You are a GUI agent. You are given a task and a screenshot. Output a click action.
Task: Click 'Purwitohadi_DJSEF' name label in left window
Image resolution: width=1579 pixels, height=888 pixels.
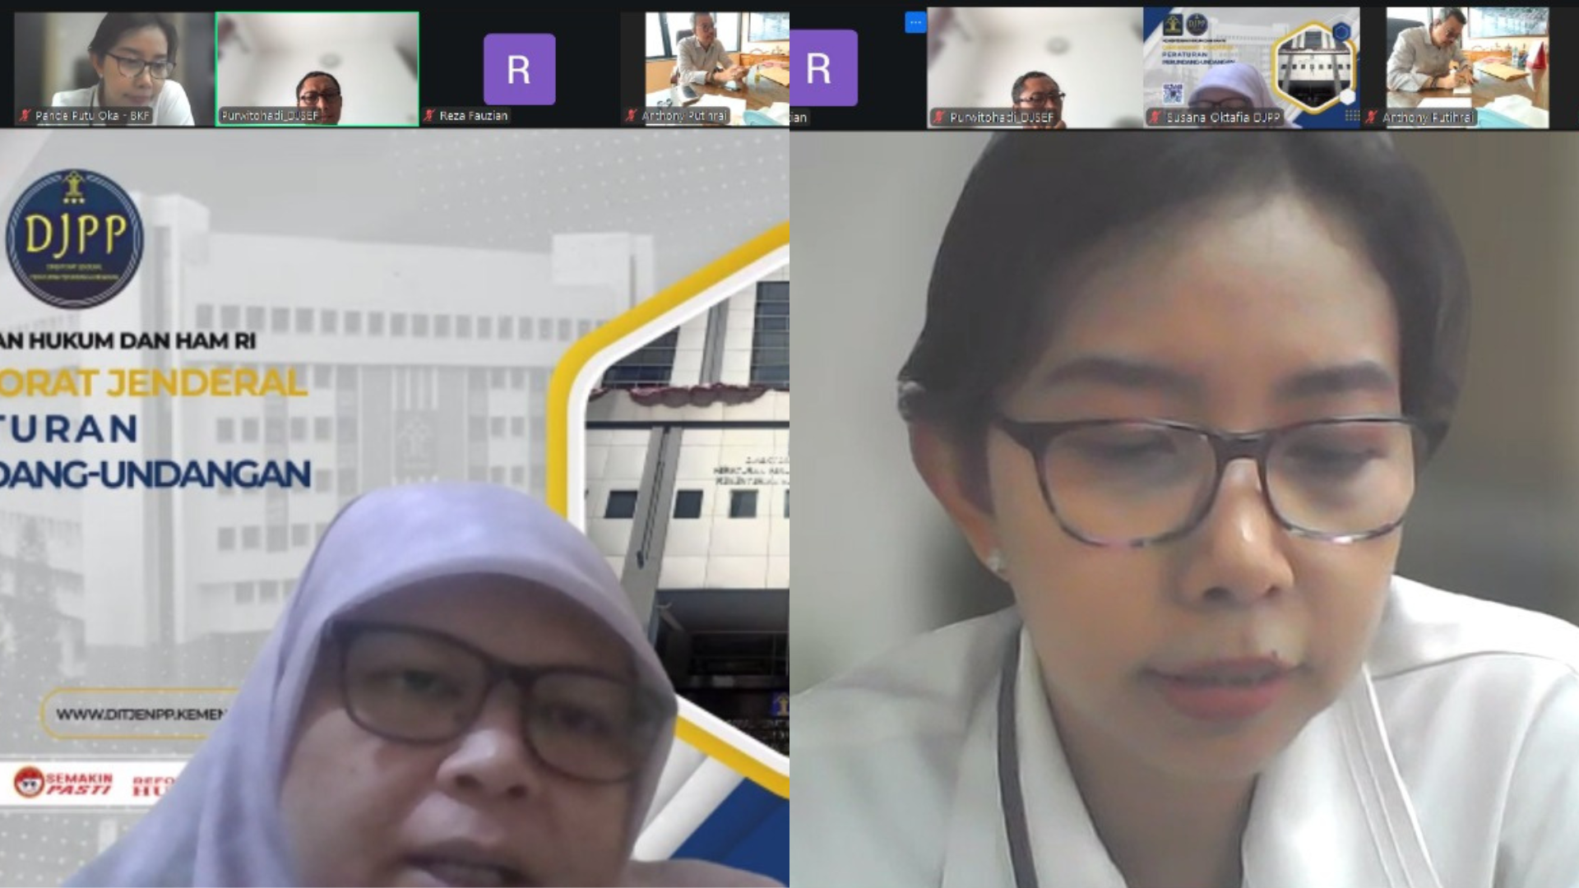point(270,116)
